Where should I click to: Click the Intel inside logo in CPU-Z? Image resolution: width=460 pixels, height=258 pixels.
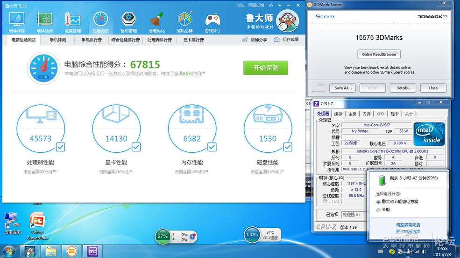tap(429, 134)
